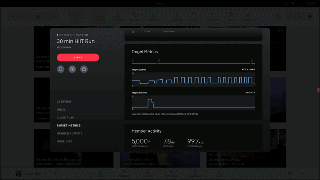Open search with the magnifier icon
This screenshot has width=320, height=180.
tap(278, 16)
